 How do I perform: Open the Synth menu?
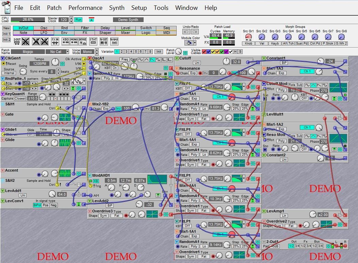point(117,8)
